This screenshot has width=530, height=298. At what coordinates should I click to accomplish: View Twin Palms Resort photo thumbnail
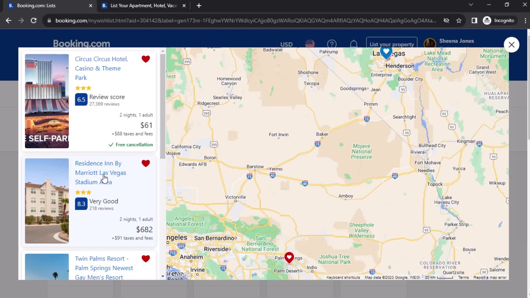click(x=47, y=267)
